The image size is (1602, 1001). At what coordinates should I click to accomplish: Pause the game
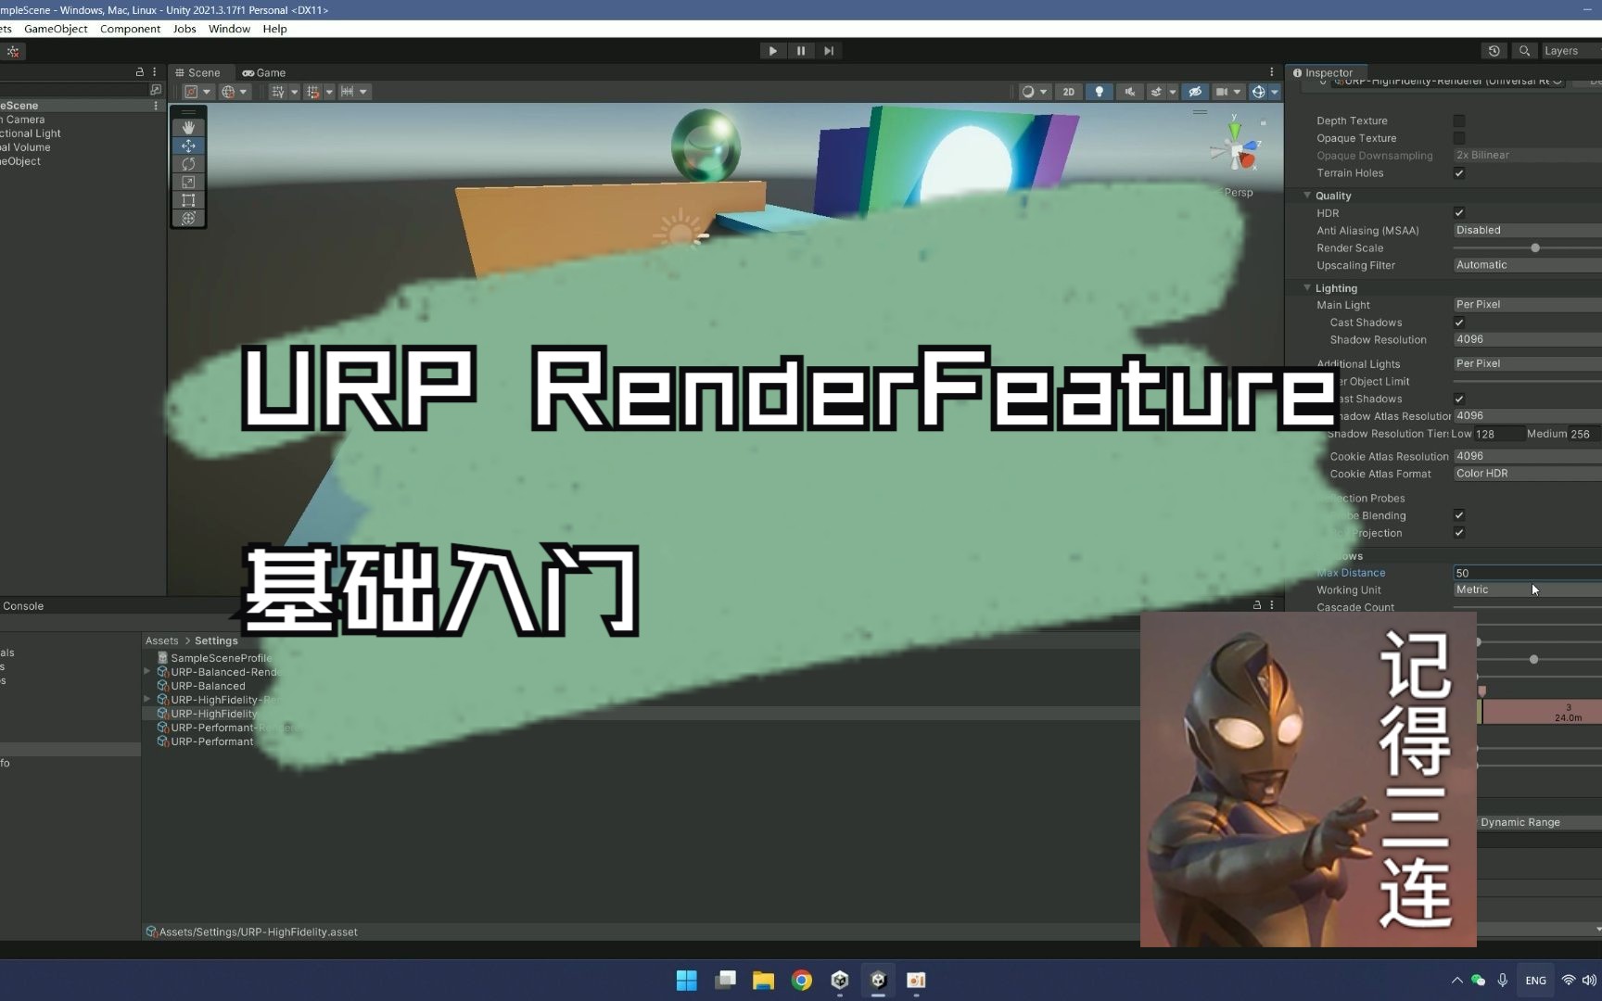[801, 51]
